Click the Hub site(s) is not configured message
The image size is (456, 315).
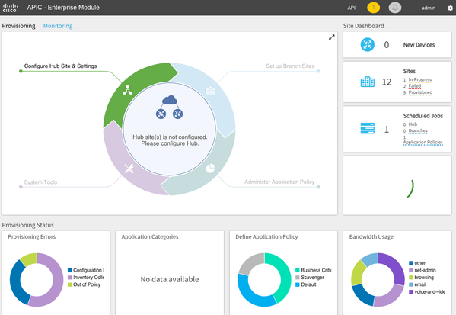(x=170, y=140)
